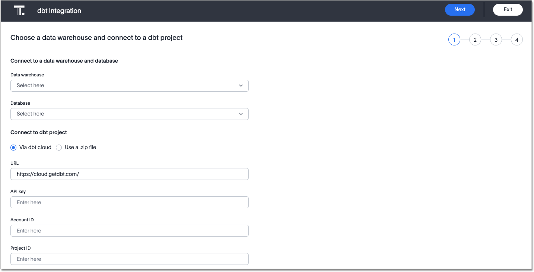This screenshot has height=272, width=534.
Task: Open the Data warehouse dropdown chevron
Action: [241, 85]
